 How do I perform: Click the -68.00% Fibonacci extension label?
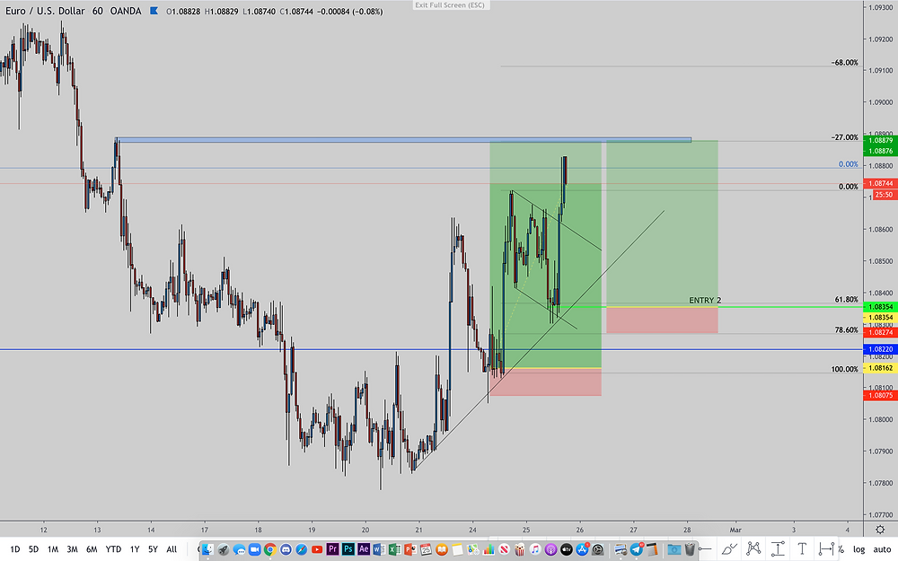[845, 63]
